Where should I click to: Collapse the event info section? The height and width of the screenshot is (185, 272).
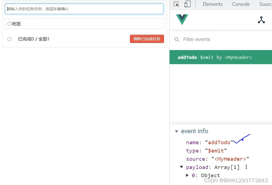pos(176,131)
